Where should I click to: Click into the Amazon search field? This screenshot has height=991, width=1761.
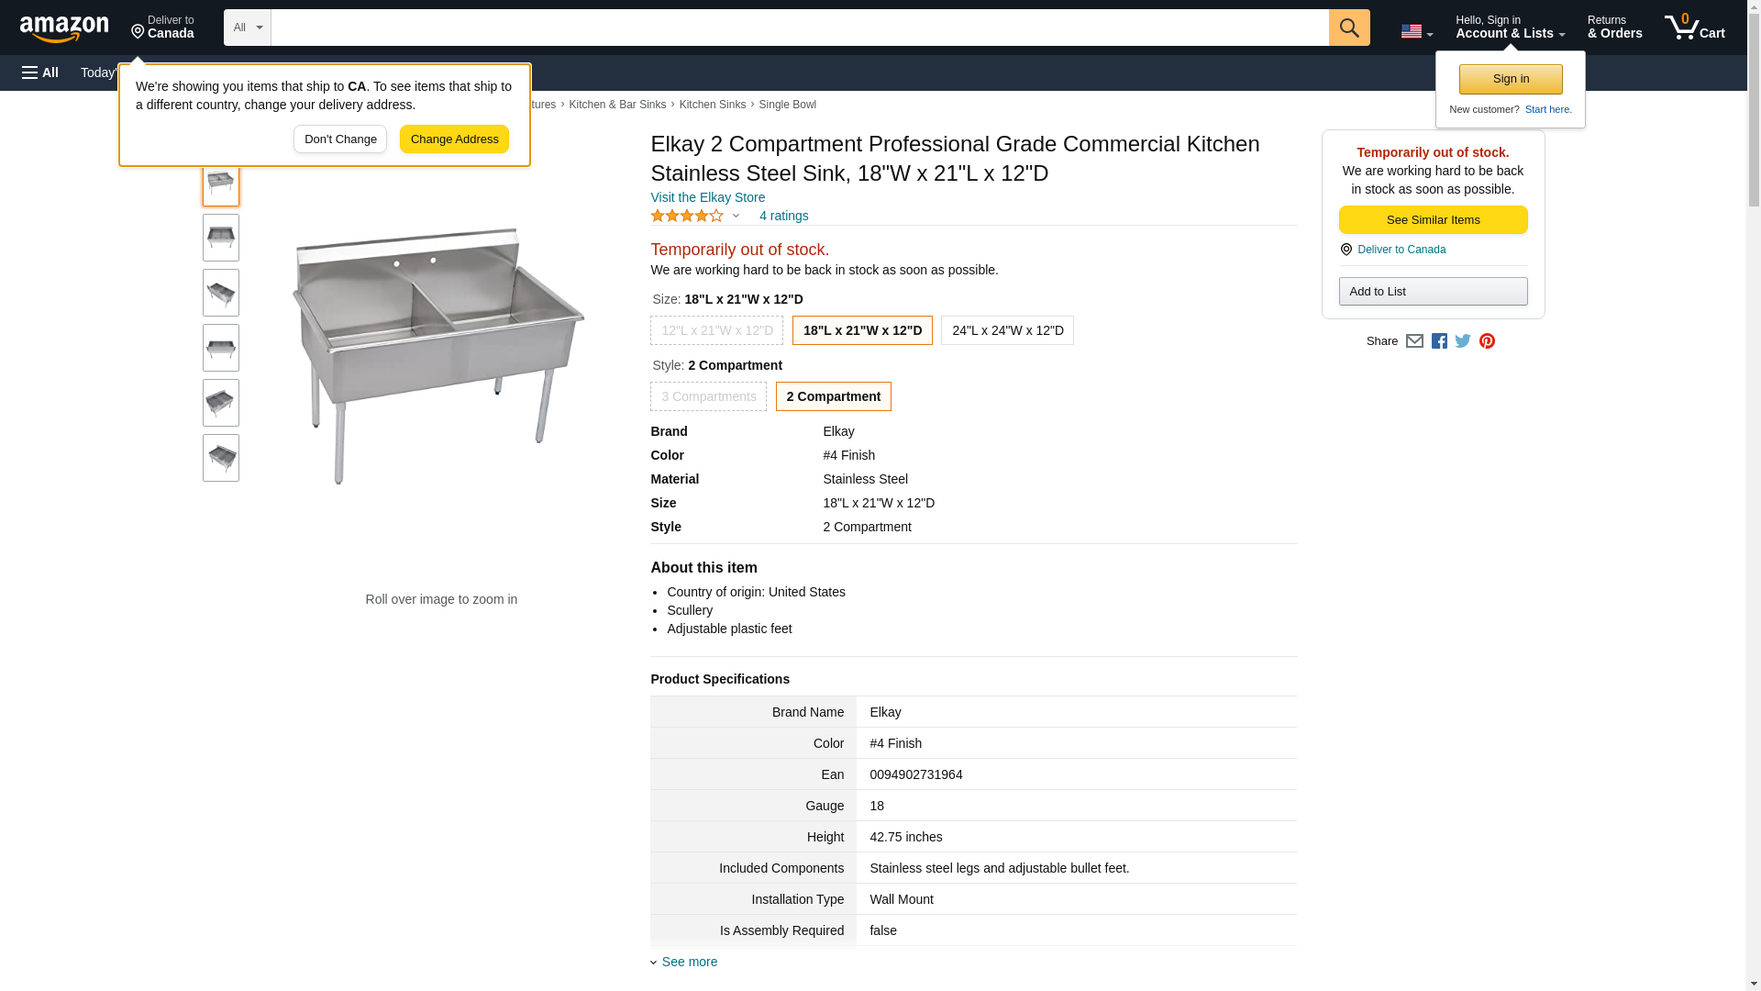coord(799,28)
